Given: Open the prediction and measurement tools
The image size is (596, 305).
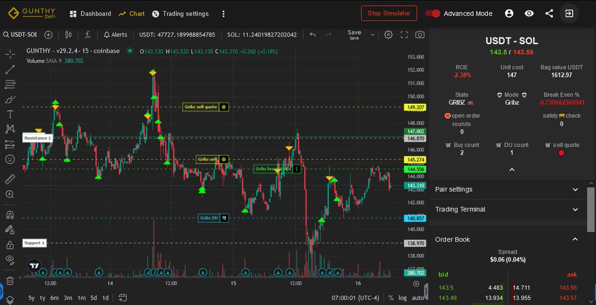Looking at the screenshot, I should point(10,144).
